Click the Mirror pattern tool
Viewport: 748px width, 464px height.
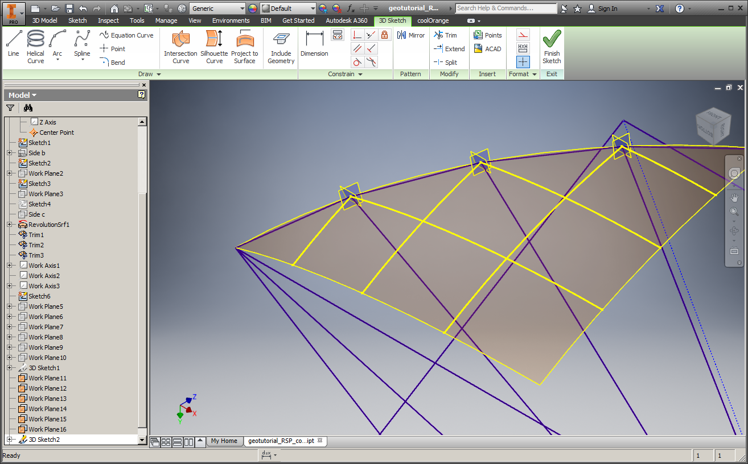click(411, 35)
